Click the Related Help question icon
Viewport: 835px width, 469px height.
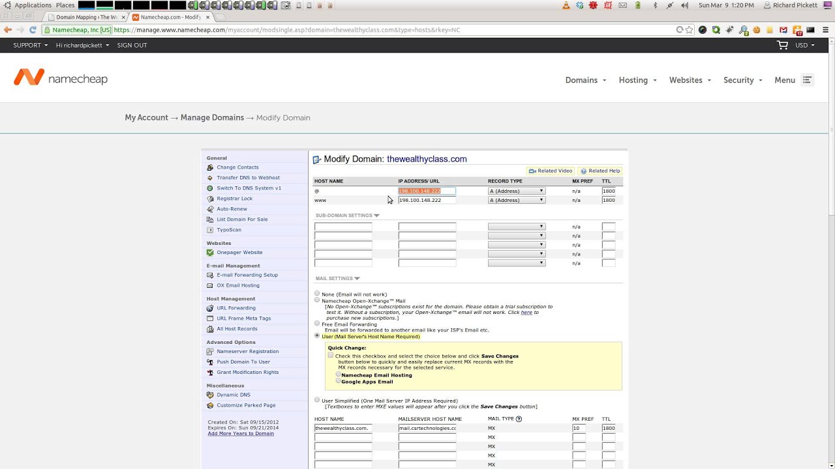click(x=584, y=171)
